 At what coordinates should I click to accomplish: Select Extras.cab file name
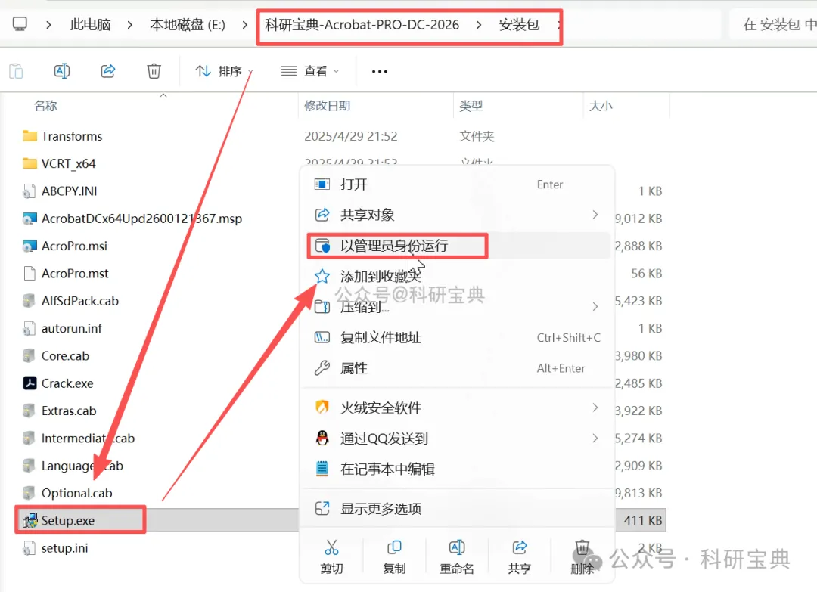point(69,411)
